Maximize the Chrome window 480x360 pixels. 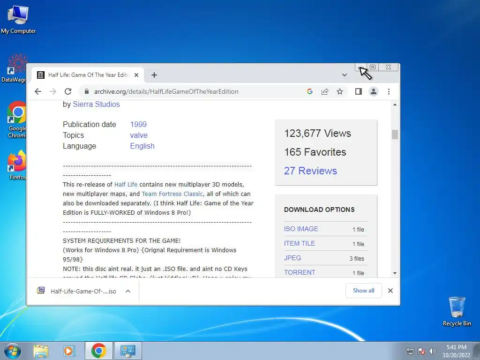click(373, 67)
